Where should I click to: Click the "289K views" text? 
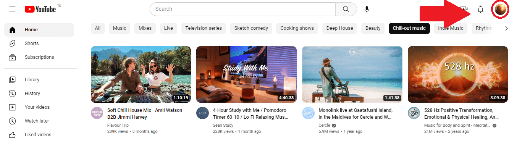118,131
